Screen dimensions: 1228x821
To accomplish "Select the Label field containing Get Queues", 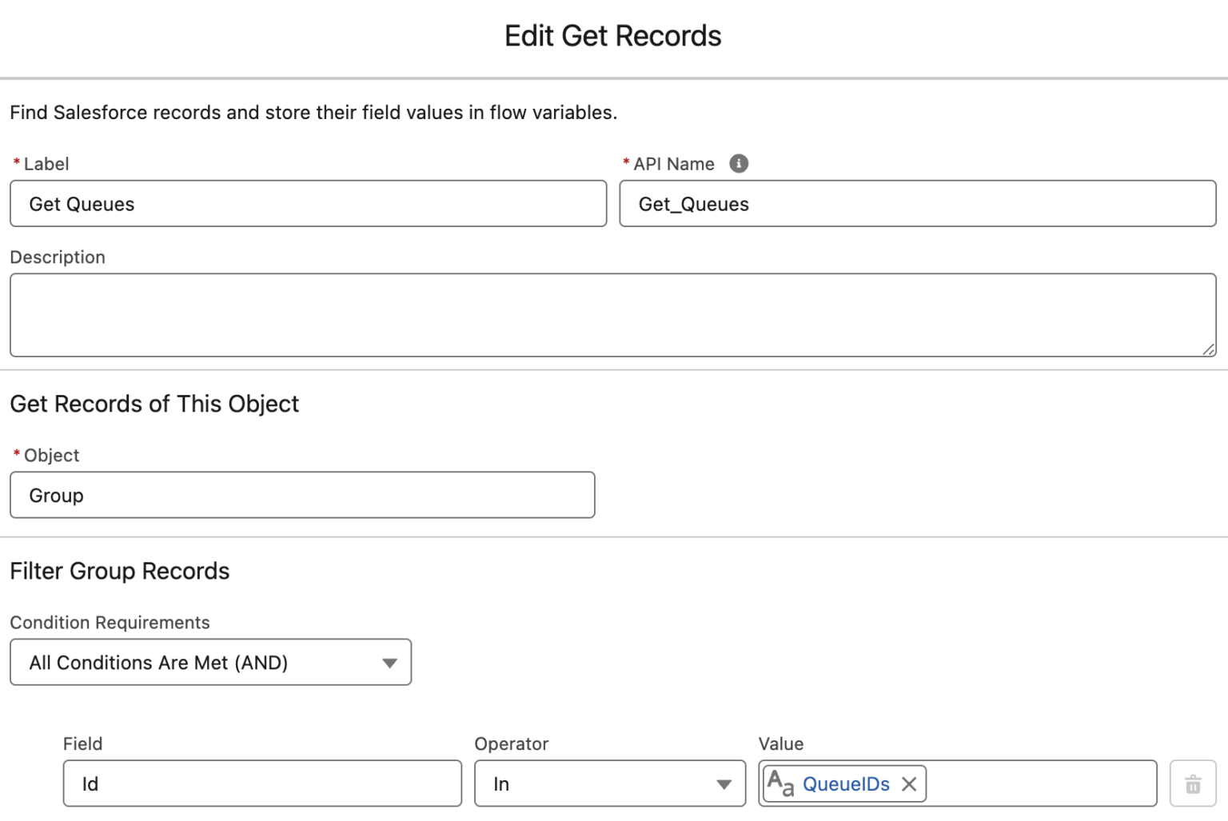I will pyautogui.click(x=307, y=204).
